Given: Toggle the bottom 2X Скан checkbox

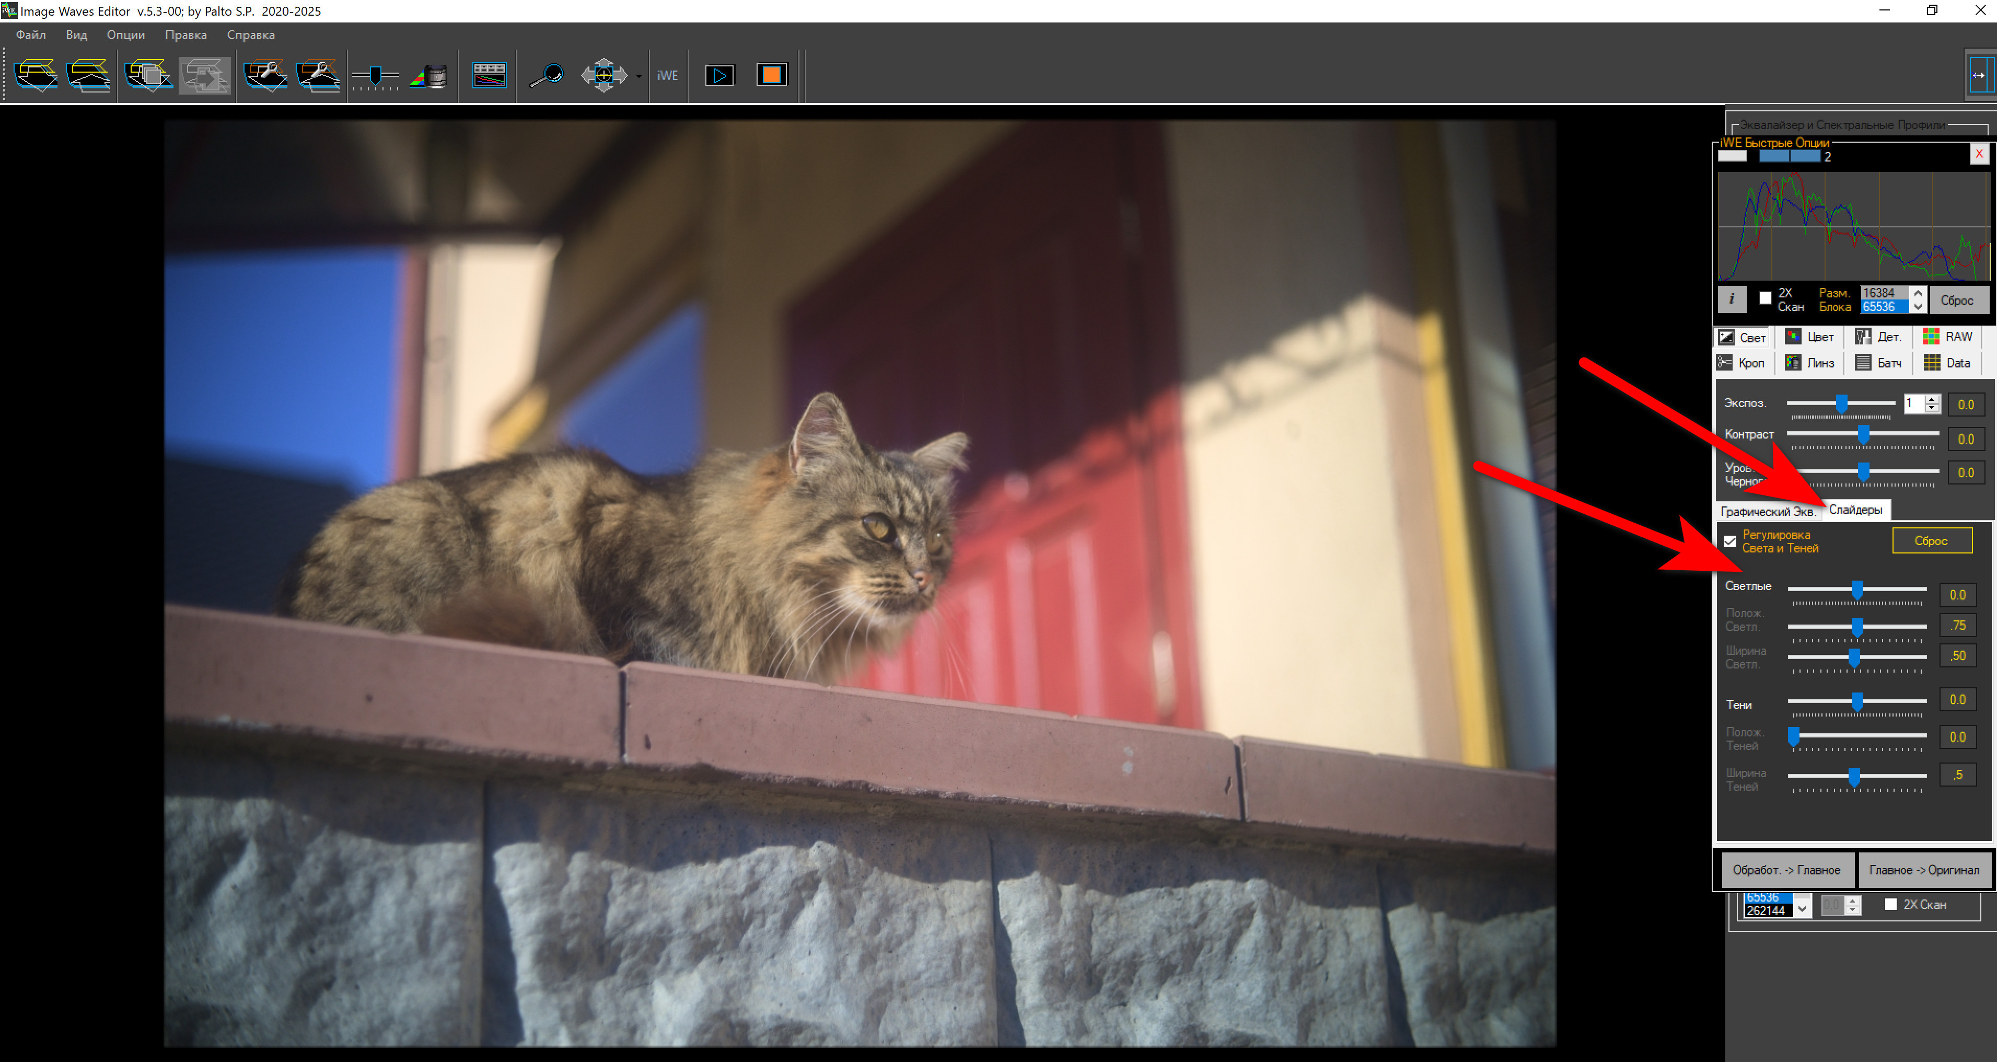Looking at the screenshot, I should pos(1891,904).
